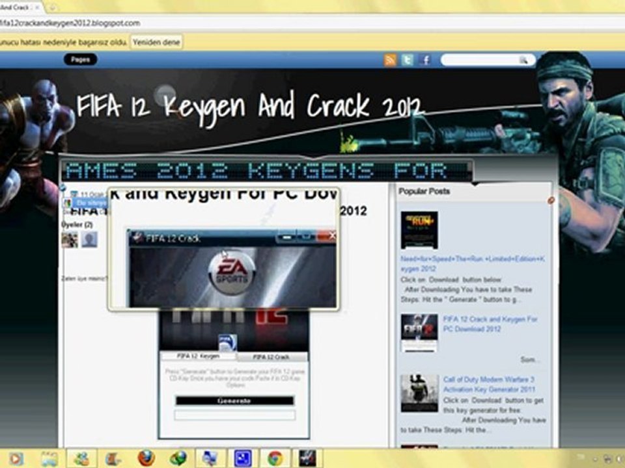Click the grey silhouette member avatar
This screenshot has height=468, width=625.
(89, 240)
